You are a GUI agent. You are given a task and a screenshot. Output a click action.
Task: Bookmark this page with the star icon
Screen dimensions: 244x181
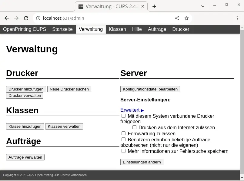tap(187, 18)
